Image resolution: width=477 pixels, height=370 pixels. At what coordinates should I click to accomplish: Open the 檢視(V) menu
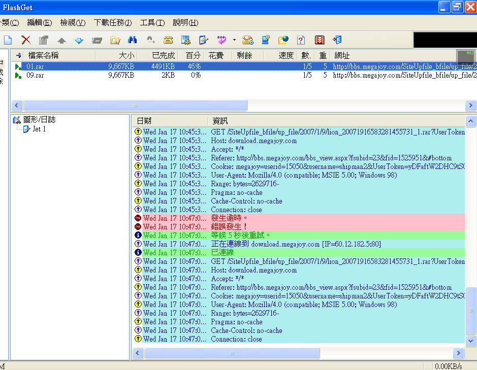coord(73,23)
